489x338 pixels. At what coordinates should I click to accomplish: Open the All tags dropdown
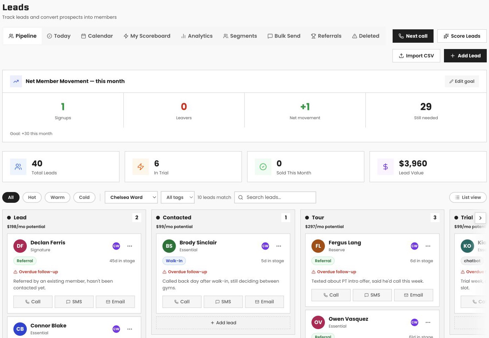click(178, 197)
